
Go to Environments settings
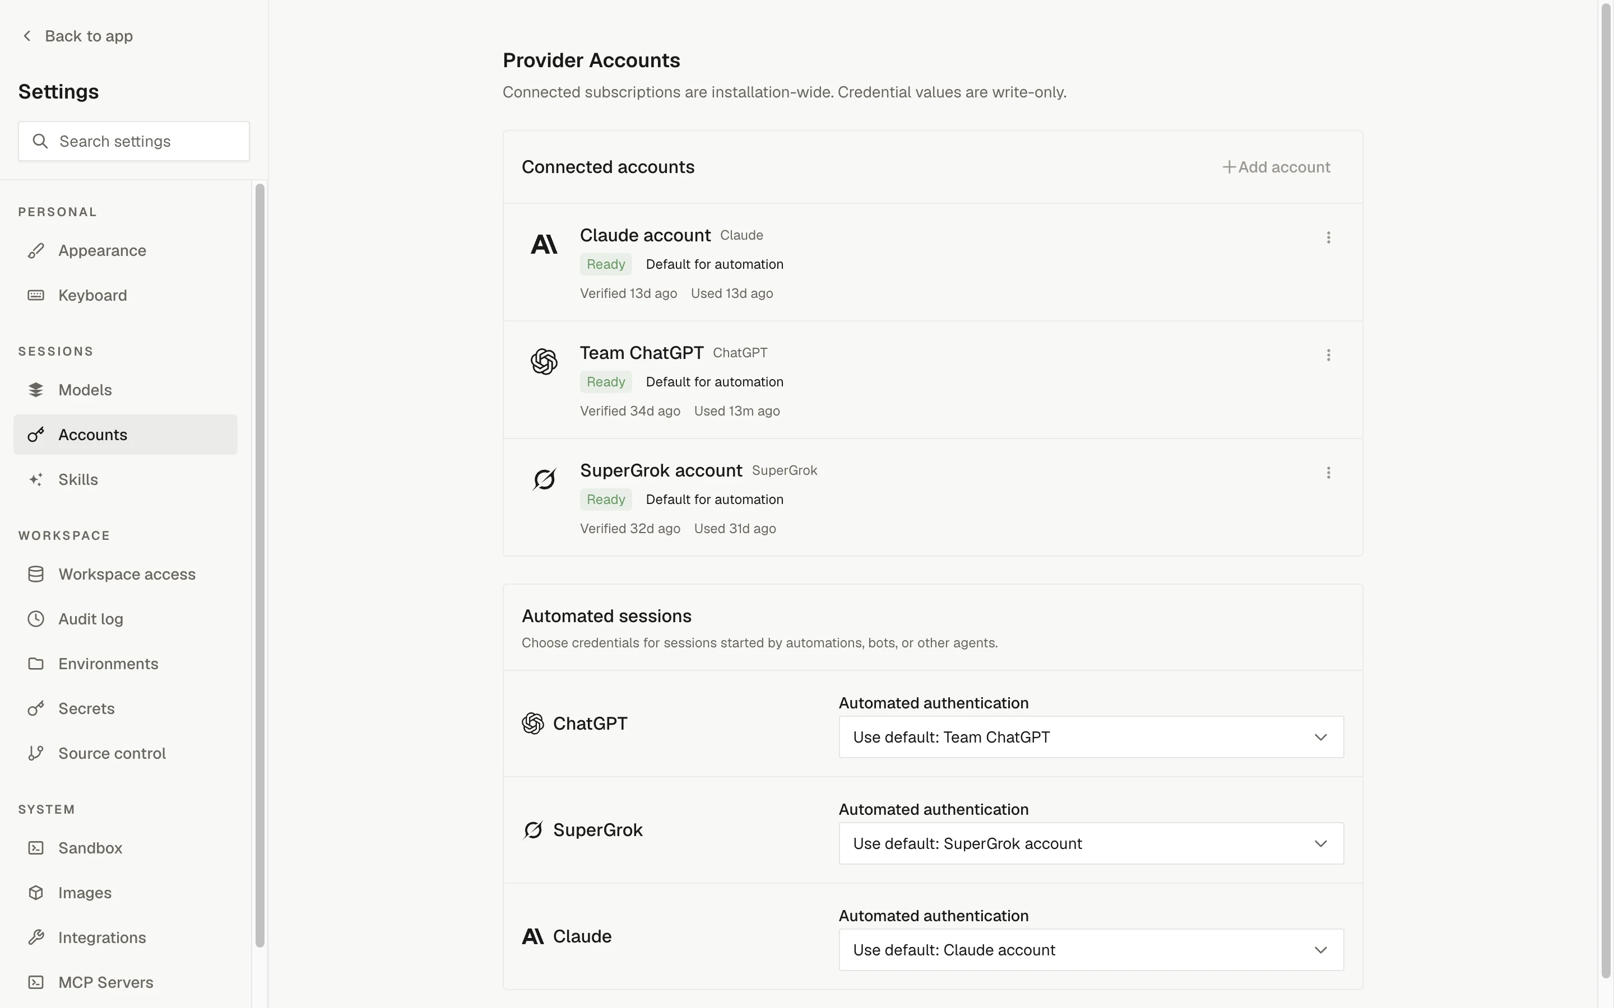pyautogui.click(x=126, y=664)
